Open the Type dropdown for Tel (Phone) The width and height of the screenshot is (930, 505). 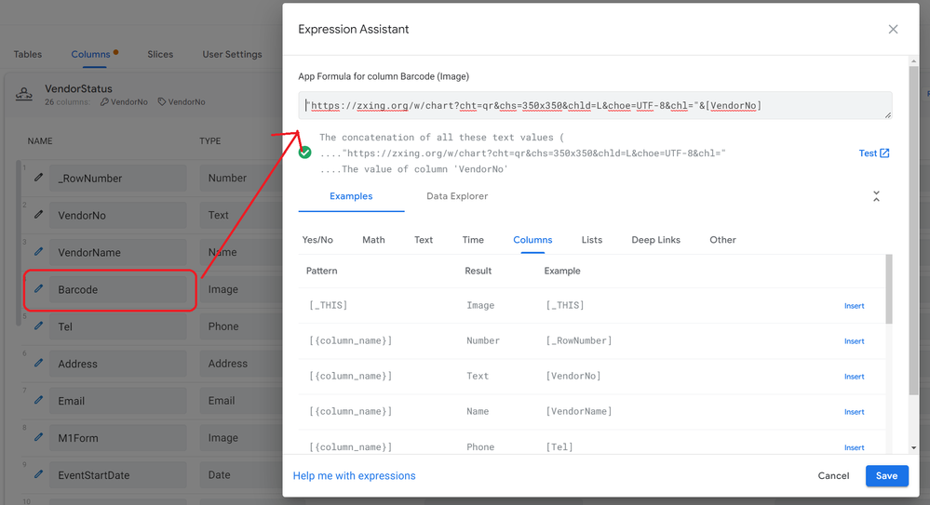[241, 326]
